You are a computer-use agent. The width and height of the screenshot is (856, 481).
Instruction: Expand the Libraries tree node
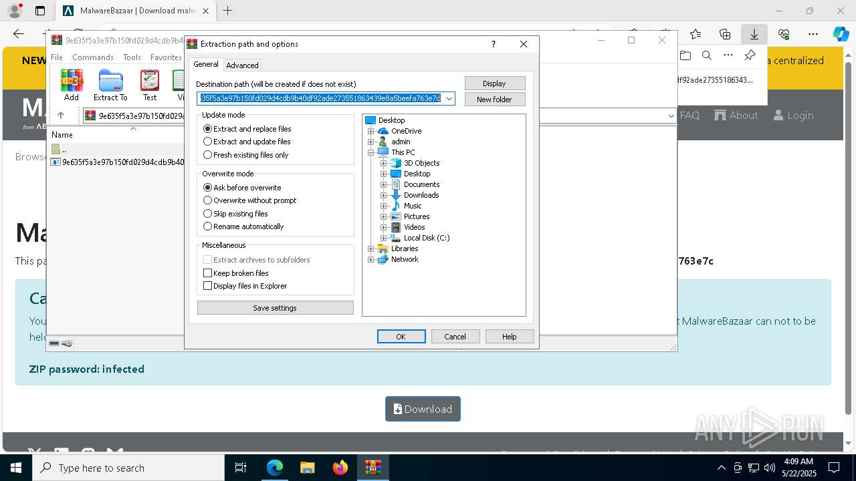click(370, 249)
